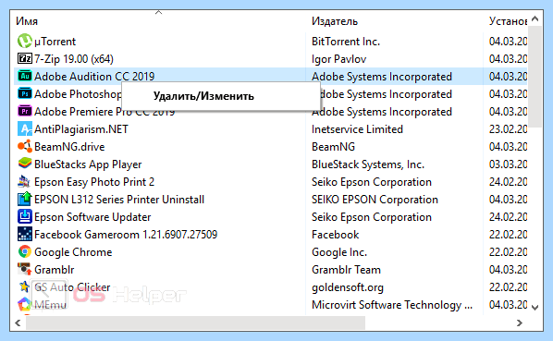553x341 pixels.
Task: Select the BlueStacks App Player entry
Action: pos(88,164)
